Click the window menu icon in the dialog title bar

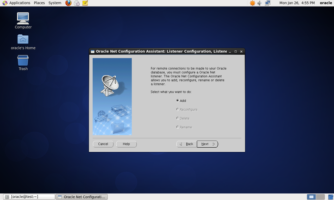coord(93,52)
